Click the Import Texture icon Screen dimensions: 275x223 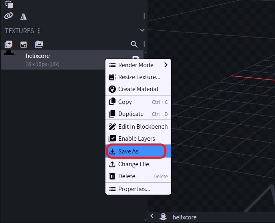click(8, 44)
